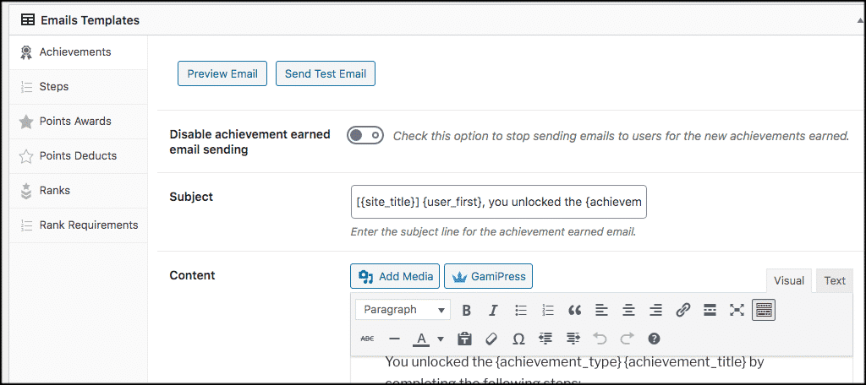Open the Paragraph format dropdown

tap(403, 310)
